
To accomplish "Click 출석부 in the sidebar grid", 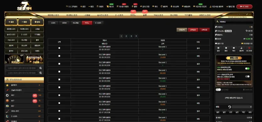I will [11, 51].
